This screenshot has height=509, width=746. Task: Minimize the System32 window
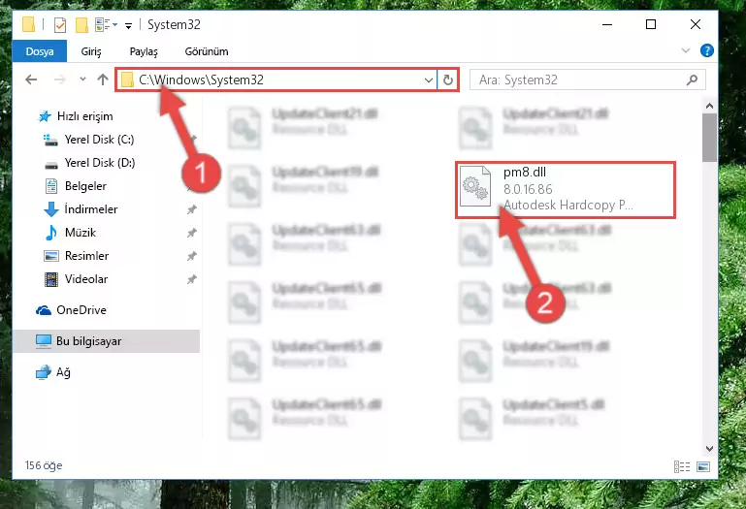607,24
